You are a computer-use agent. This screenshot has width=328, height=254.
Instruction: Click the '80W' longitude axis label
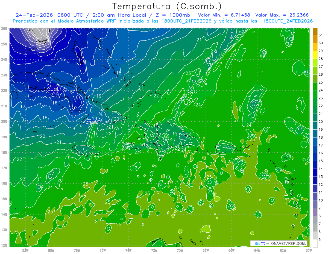51,250
